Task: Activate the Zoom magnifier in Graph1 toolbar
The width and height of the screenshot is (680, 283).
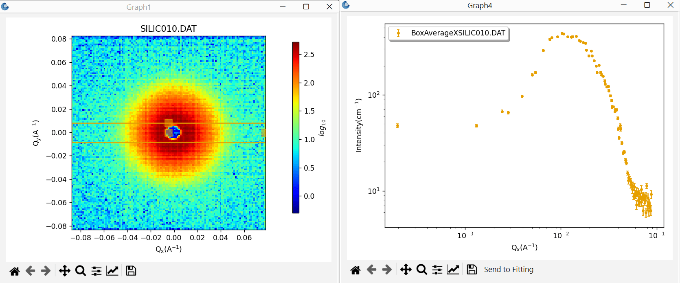Action: click(81, 271)
